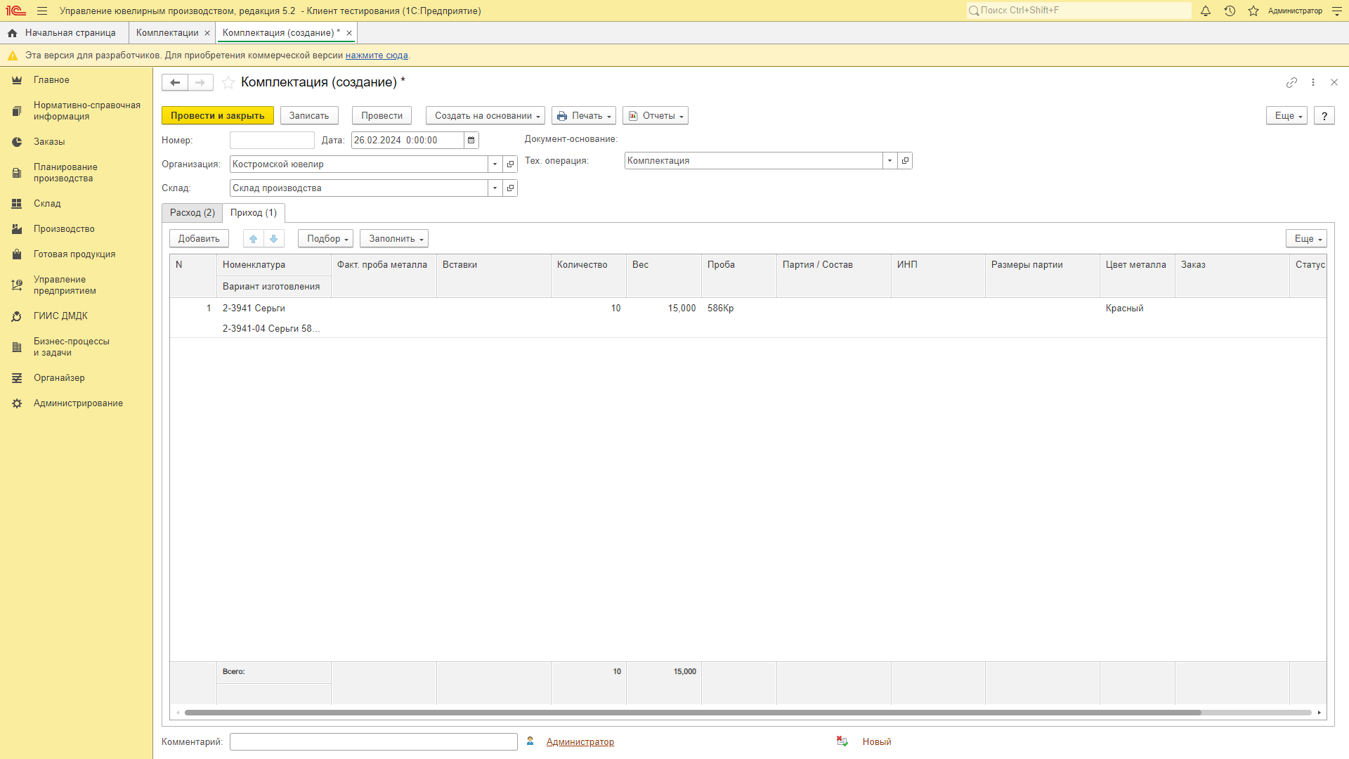This screenshot has width=1349, height=759.
Task: Click the Провести button
Action: point(382,115)
